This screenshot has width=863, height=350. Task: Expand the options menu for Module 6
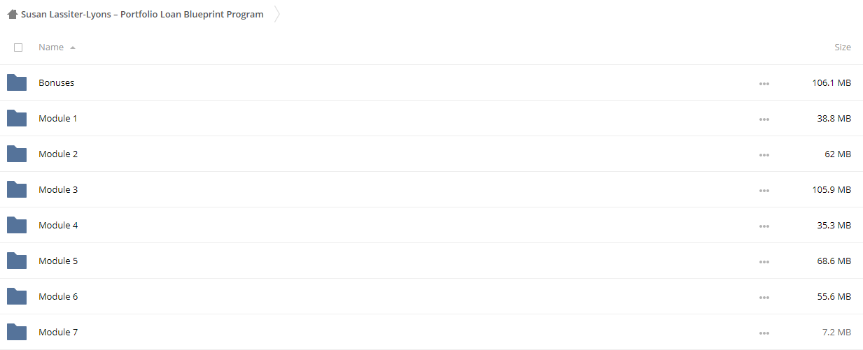[764, 297]
